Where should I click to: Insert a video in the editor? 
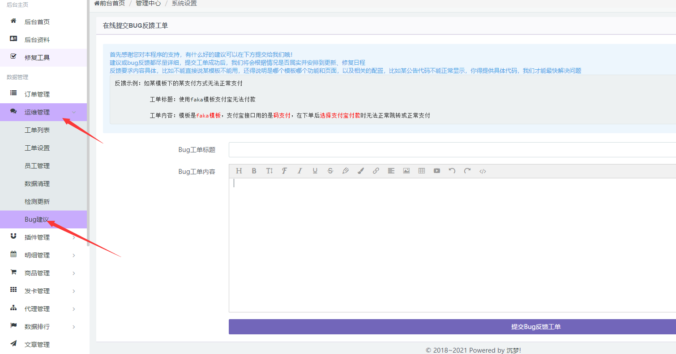pyautogui.click(x=436, y=171)
